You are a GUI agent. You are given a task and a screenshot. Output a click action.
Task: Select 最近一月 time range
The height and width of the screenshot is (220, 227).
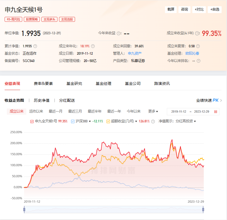(56, 111)
